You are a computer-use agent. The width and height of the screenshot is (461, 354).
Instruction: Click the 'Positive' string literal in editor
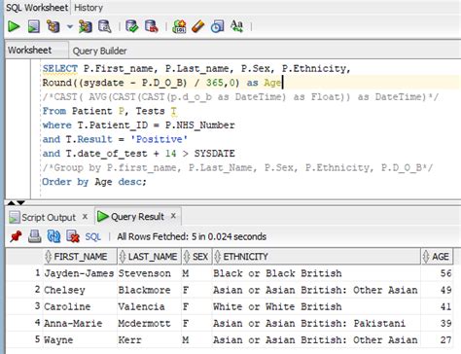[160, 139]
